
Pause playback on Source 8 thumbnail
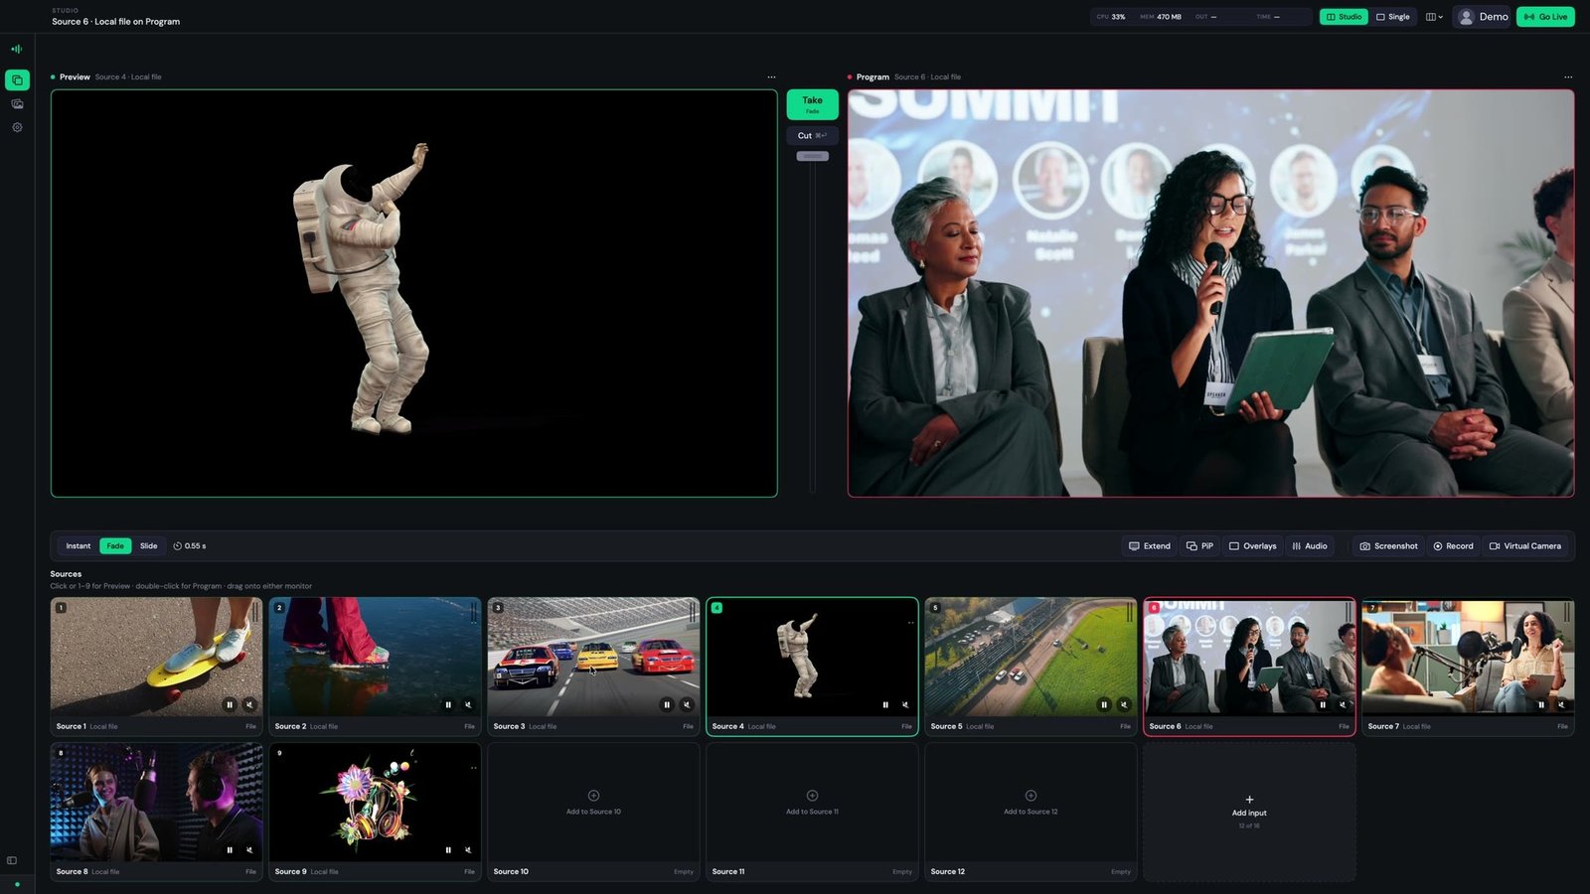pos(230,850)
